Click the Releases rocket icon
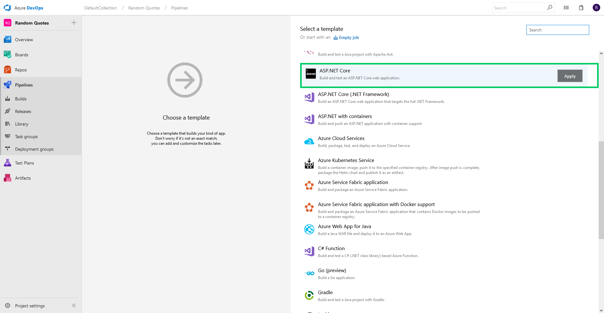The width and height of the screenshot is (604, 313). coord(8,111)
